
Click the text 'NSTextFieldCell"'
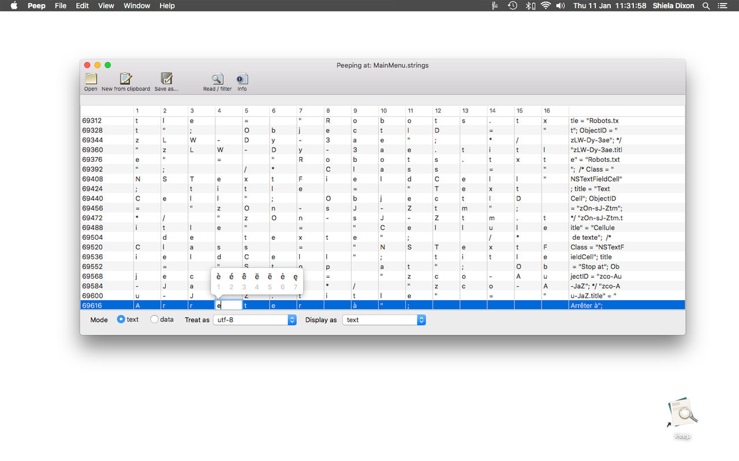tap(596, 179)
